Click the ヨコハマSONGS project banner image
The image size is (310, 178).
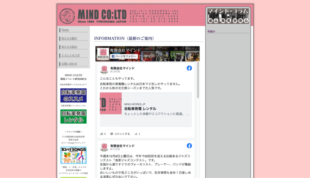[x=74, y=155]
